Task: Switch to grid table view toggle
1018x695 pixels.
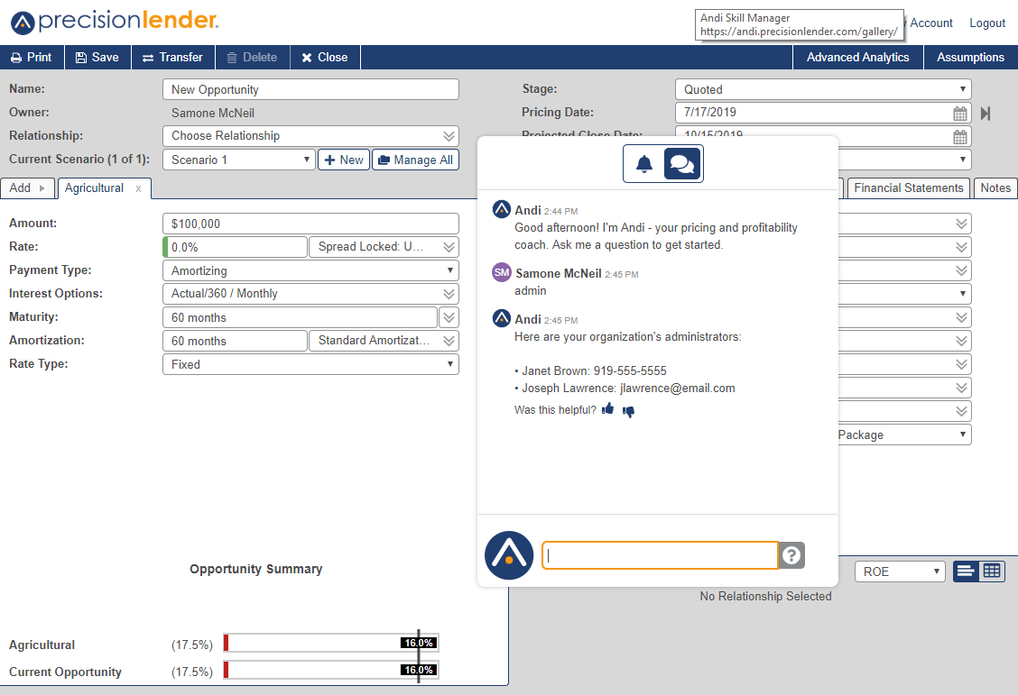Action: pos(992,572)
